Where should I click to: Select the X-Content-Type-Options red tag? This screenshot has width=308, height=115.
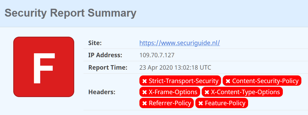242,92
